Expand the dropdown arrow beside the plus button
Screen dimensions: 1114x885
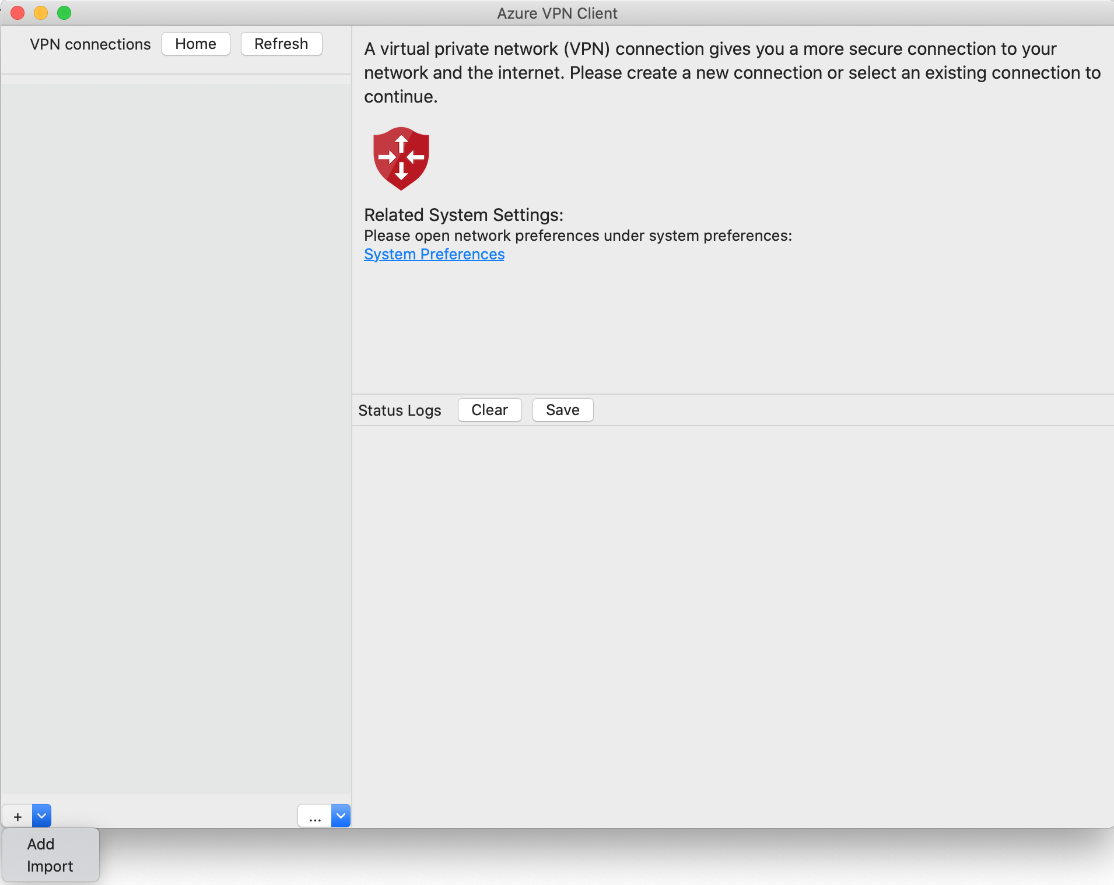[x=42, y=816]
